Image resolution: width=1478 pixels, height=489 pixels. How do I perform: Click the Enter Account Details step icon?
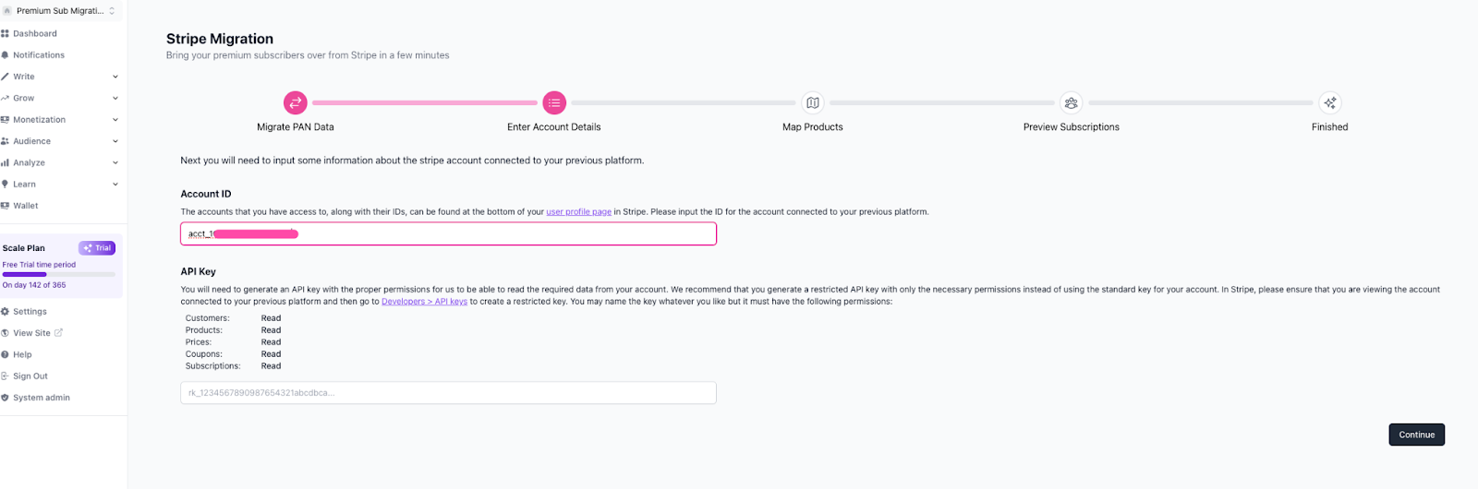point(554,102)
